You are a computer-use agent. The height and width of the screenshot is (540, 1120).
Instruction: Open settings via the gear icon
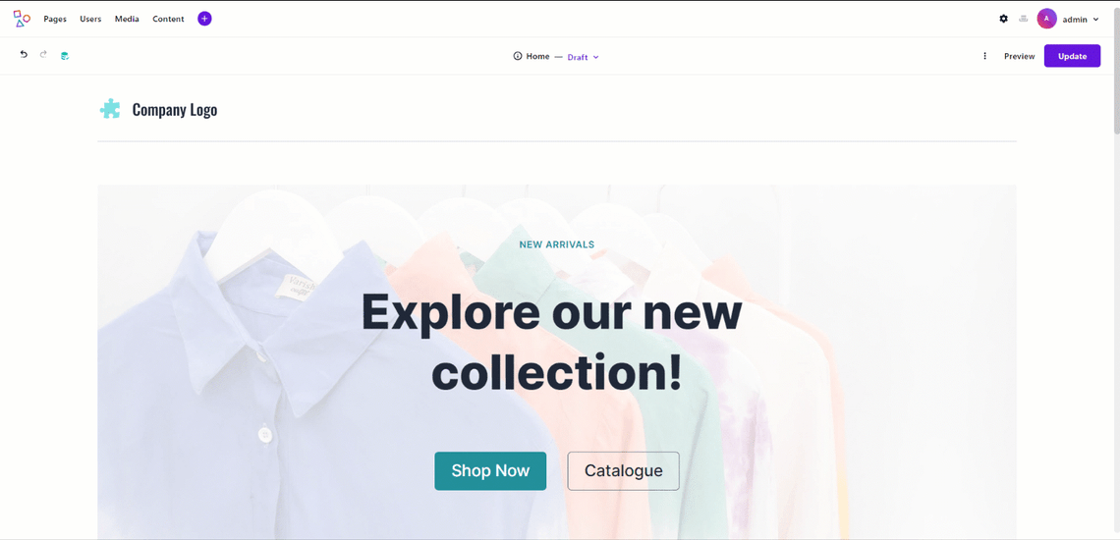pyautogui.click(x=1003, y=19)
